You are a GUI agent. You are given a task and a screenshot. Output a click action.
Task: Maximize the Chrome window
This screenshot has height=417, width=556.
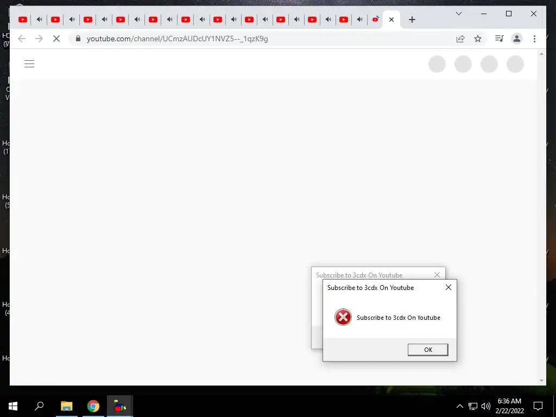[508, 14]
